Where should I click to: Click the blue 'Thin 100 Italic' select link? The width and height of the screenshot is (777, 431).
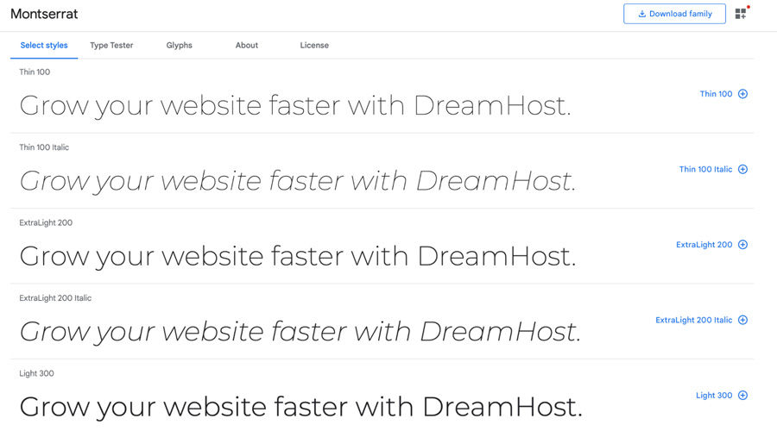(x=705, y=169)
